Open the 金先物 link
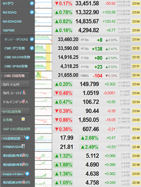 tap(8, 120)
